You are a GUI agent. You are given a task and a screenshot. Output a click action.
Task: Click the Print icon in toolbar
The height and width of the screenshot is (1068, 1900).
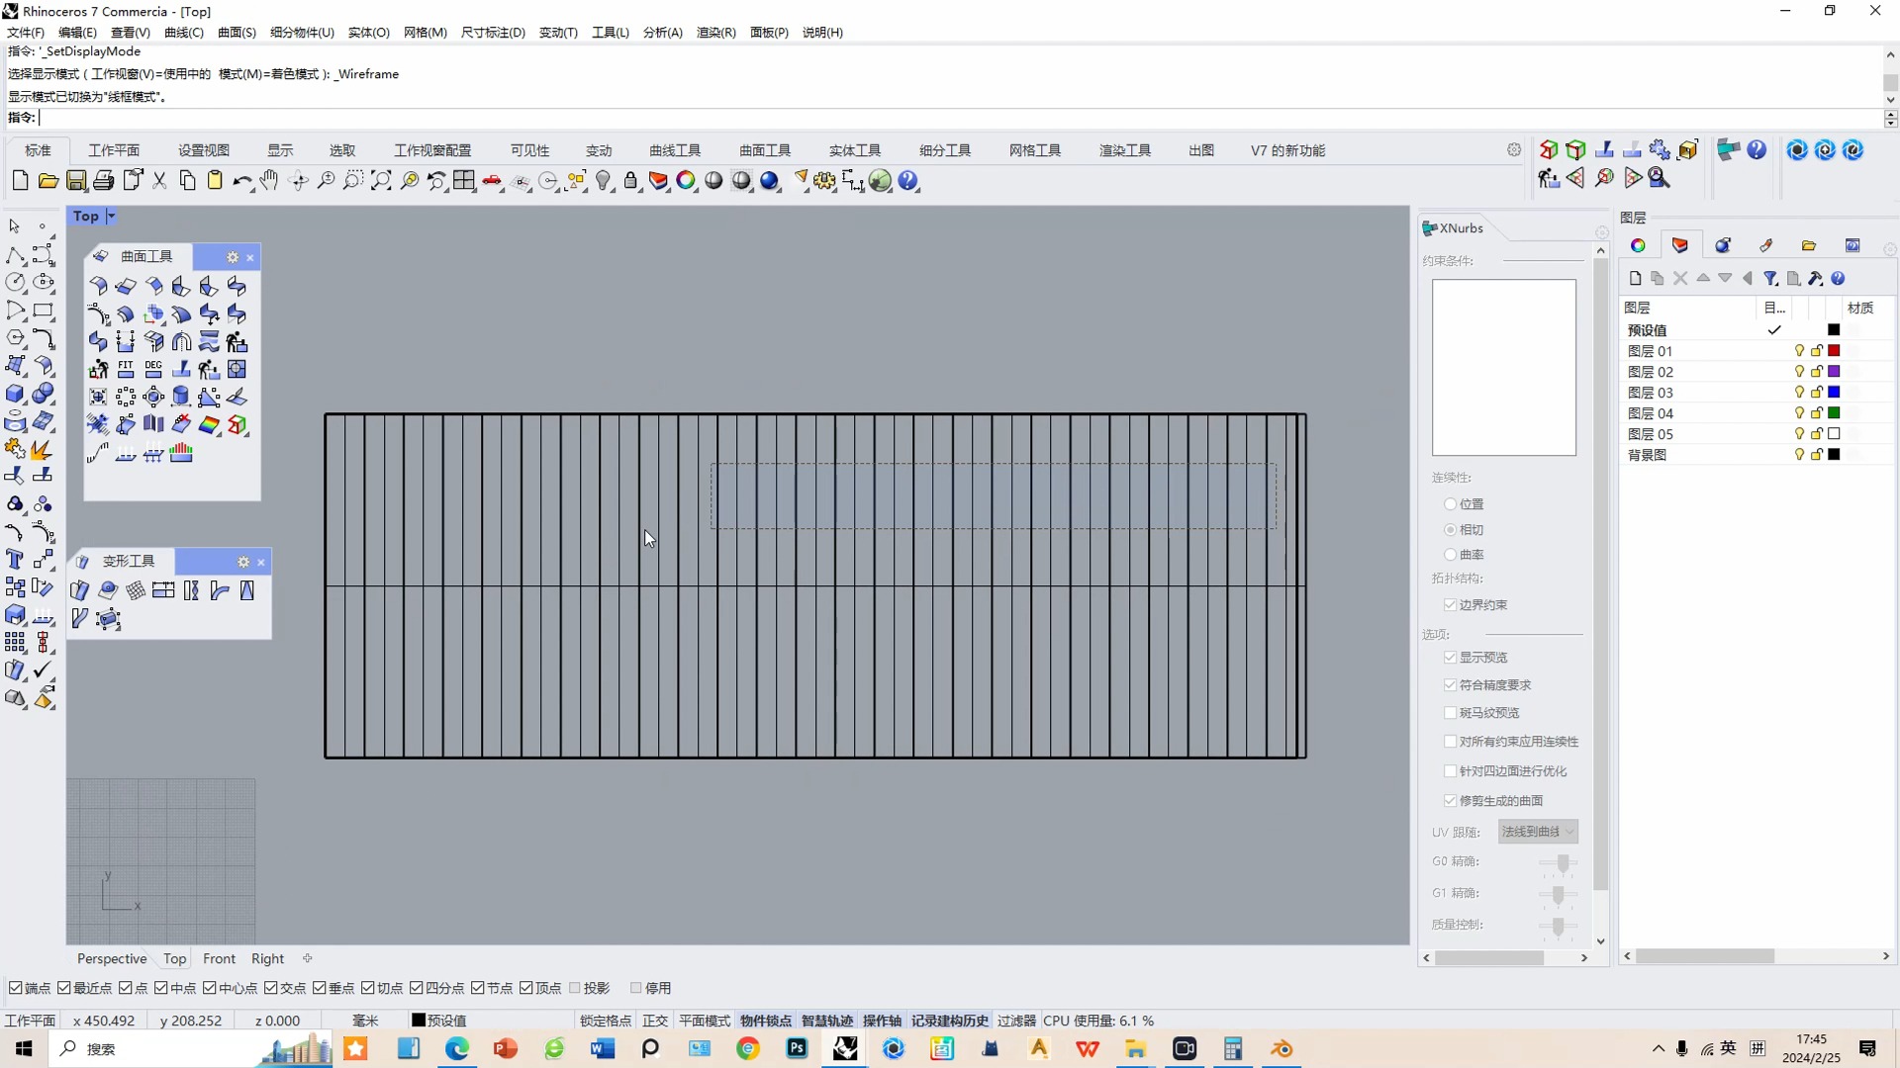tap(104, 181)
